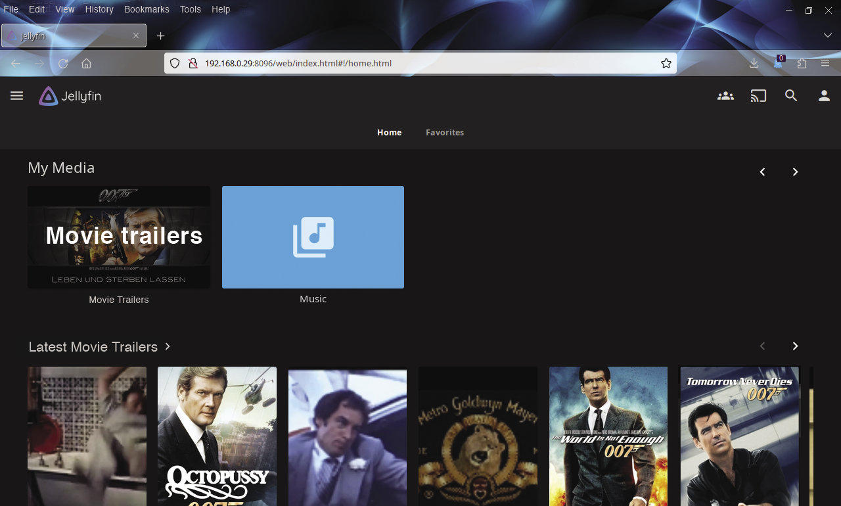Image resolution: width=841 pixels, height=506 pixels.
Task: Click the Music library label
Action: click(x=313, y=299)
